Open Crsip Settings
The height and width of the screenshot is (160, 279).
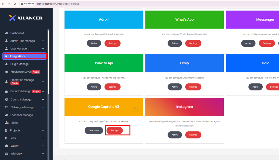[x=193, y=87]
